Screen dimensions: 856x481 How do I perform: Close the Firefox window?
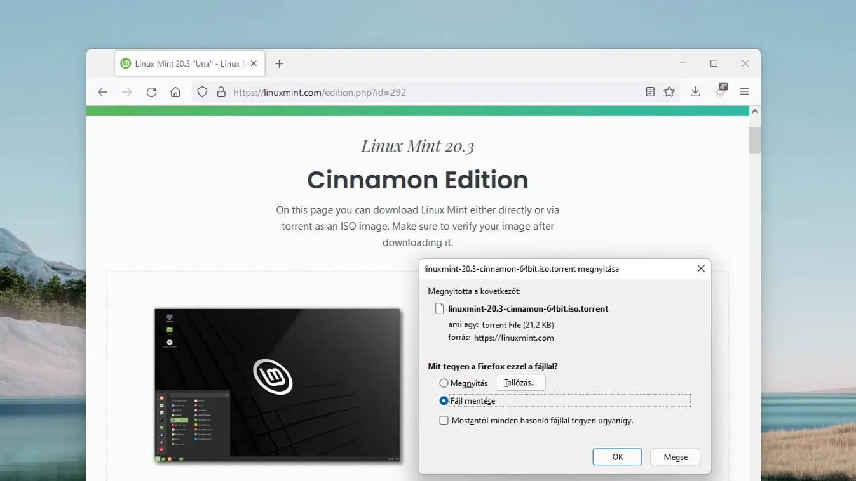click(x=745, y=63)
